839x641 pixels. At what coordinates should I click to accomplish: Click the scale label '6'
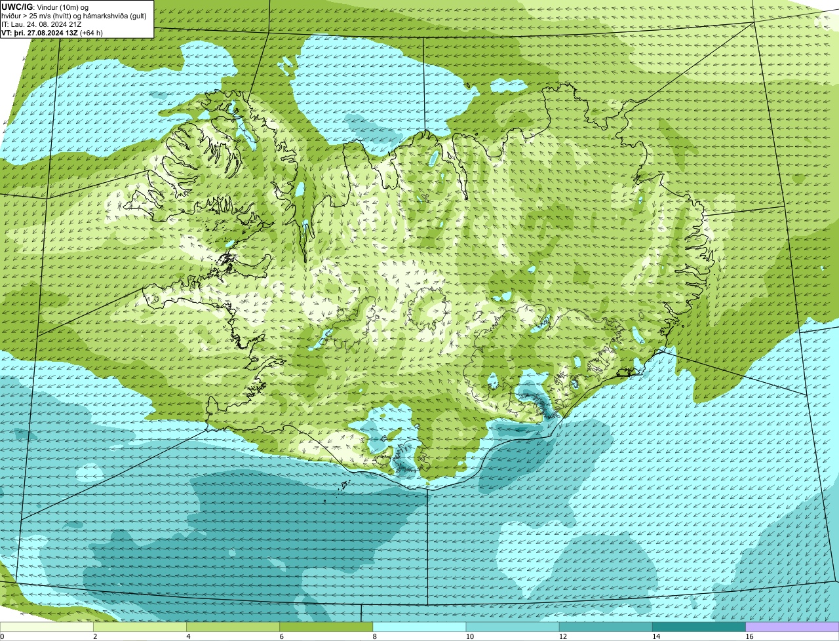[282, 636]
